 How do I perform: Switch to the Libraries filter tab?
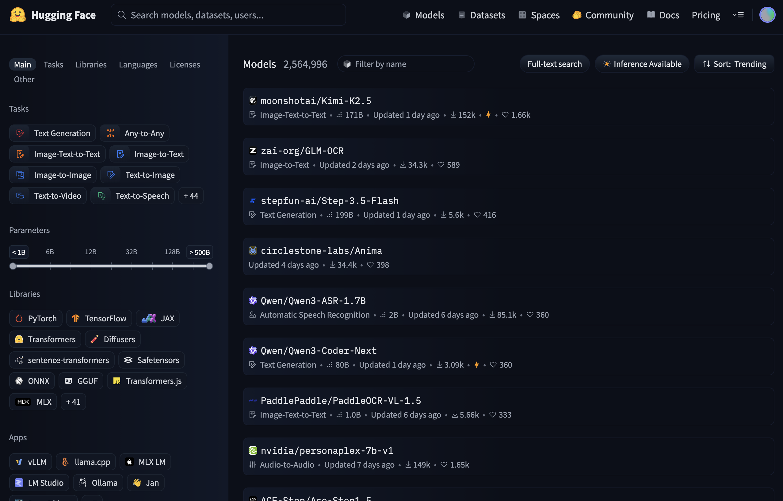click(x=91, y=65)
